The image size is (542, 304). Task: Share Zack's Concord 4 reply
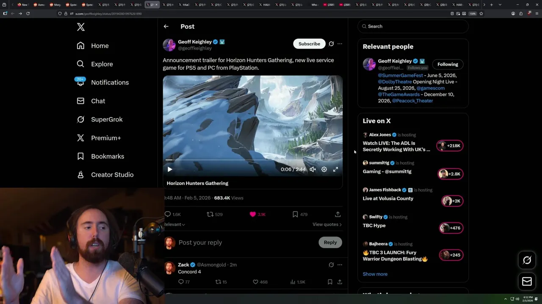click(340, 282)
